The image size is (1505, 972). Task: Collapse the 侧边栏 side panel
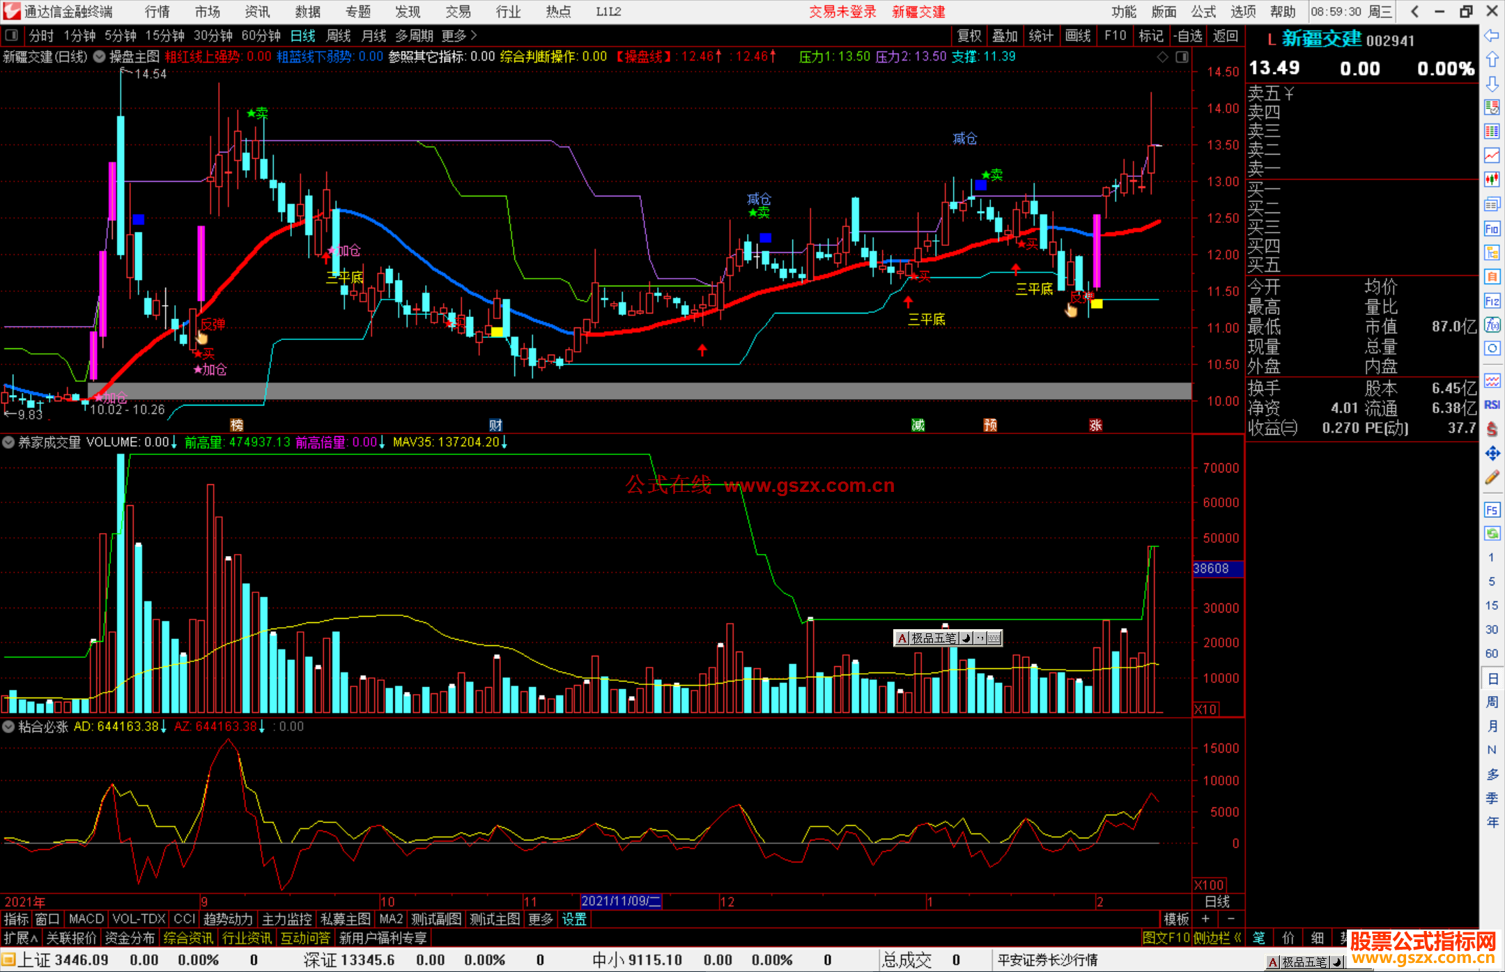(x=1217, y=938)
